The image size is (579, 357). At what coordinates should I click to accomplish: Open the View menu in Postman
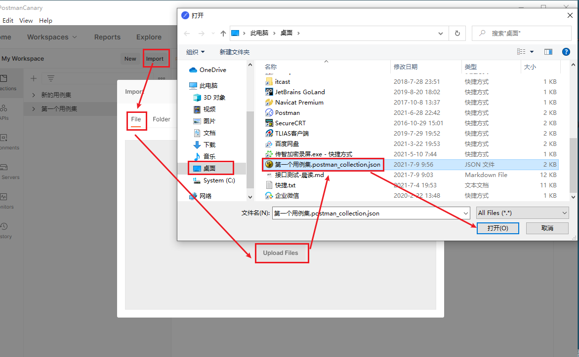click(26, 20)
